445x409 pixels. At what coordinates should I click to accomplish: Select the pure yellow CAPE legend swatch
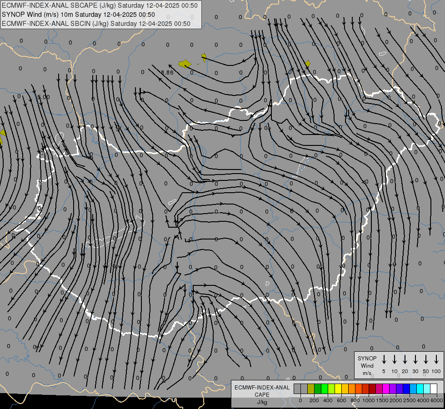(338, 389)
